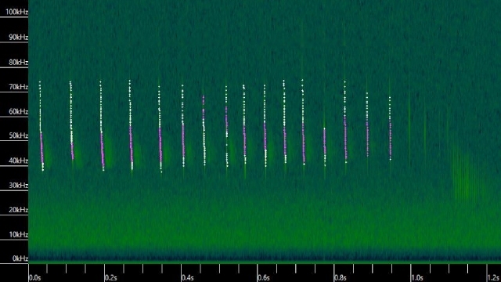Click the 70kHz frequency axis label
The height and width of the screenshot is (282, 501).
[x=18, y=87]
